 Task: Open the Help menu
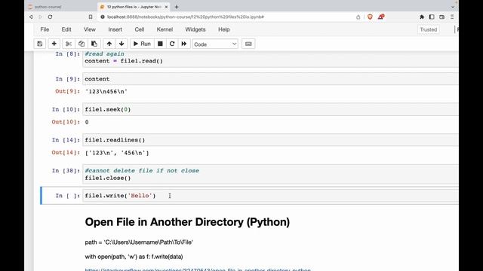click(224, 29)
